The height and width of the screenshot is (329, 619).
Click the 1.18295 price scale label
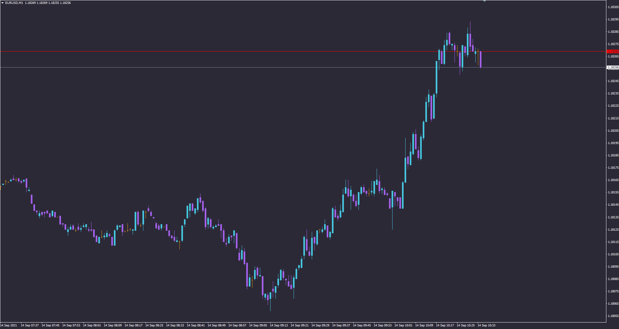click(x=613, y=19)
